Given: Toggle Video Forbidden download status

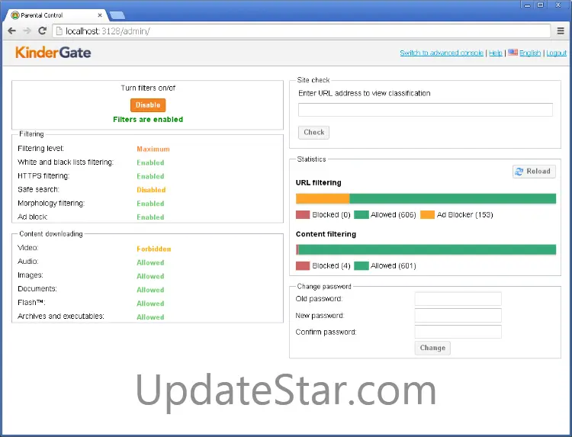Looking at the screenshot, I should [153, 249].
